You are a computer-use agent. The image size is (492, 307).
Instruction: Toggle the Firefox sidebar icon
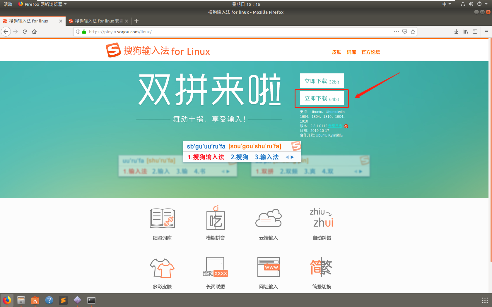point(475,32)
